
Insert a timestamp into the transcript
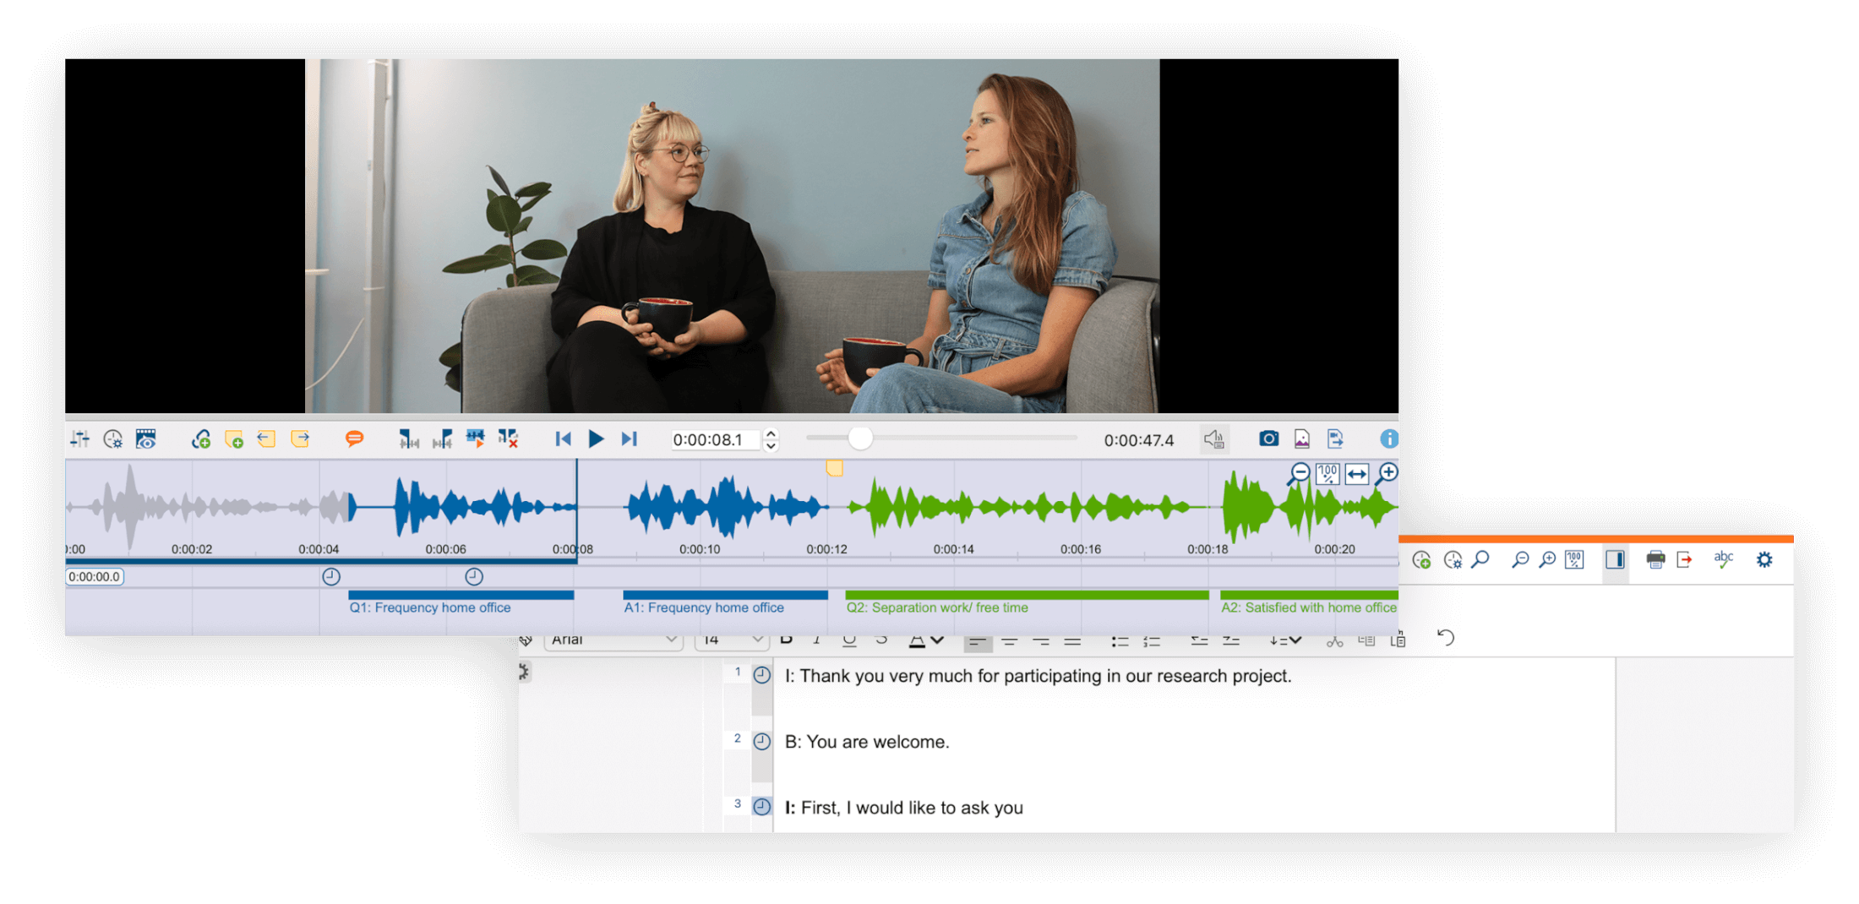(1423, 560)
